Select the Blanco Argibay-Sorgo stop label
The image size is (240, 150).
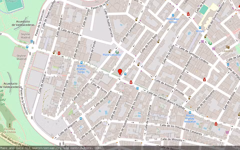[x=81, y=69]
